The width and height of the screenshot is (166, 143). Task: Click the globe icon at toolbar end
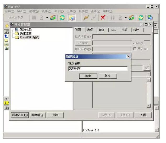150,18
